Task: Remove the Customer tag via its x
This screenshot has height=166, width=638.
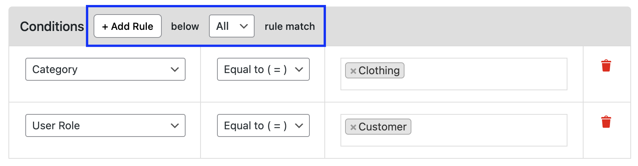Action: (353, 127)
